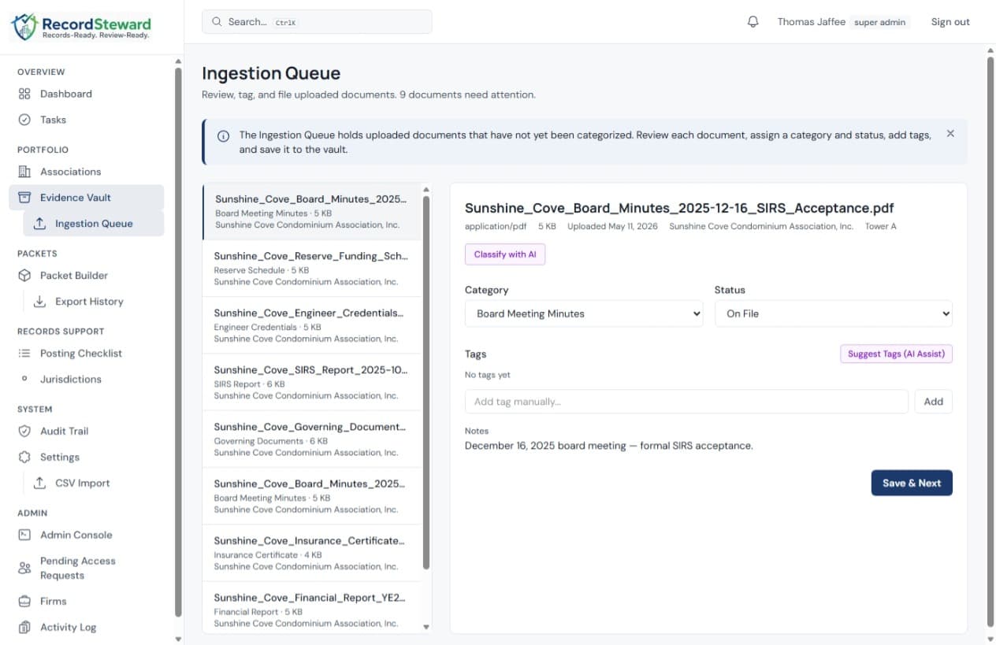The width and height of the screenshot is (996, 645).
Task: Click the Tasks checkmark circle icon
Action: pyautogui.click(x=24, y=120)
